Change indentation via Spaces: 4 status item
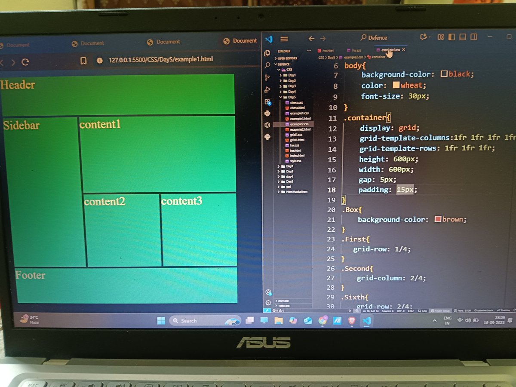 coord(387,310)
